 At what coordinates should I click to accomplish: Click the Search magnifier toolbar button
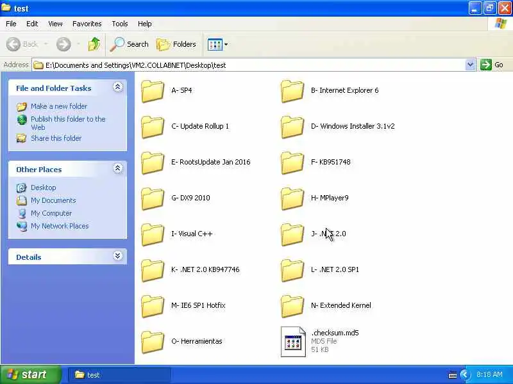click(129, 44)
